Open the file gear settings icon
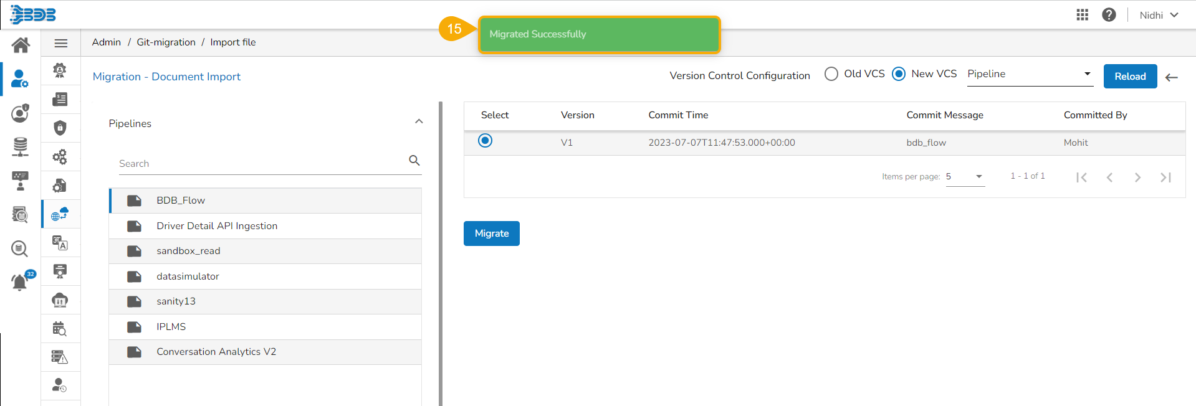 click(60, 185)
